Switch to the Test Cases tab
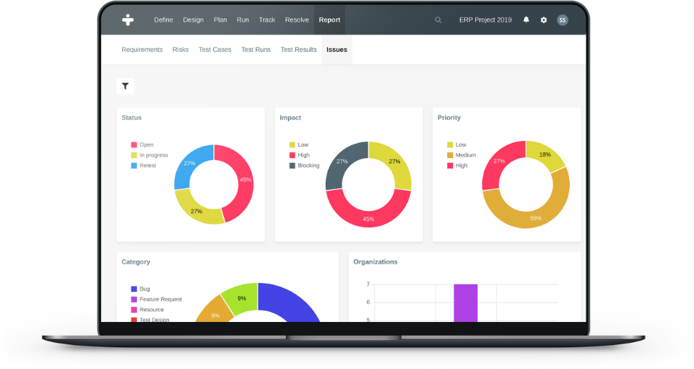The image size is (694, 369). (x=214, y=50)
